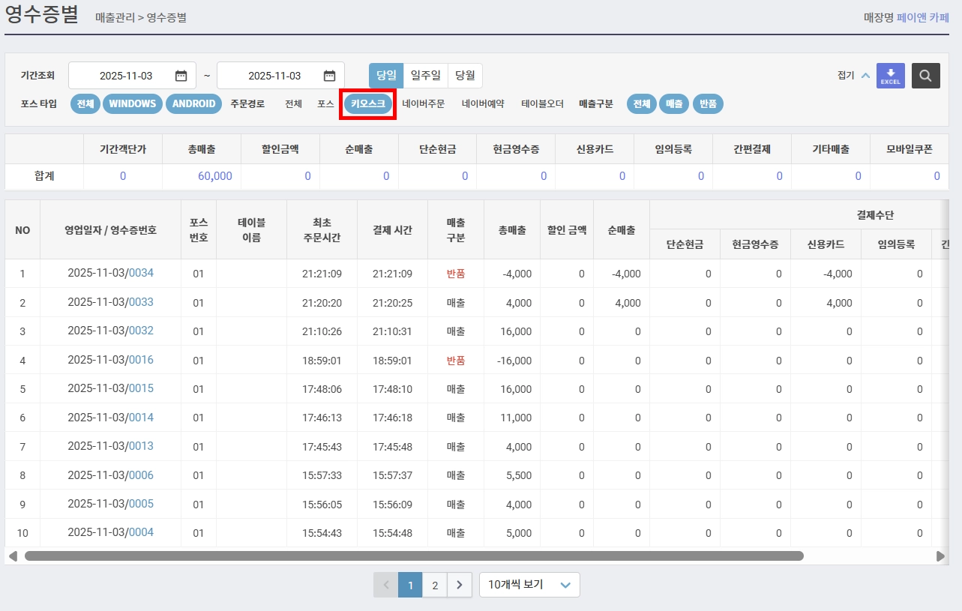962x611 pixels.
Task: Open the start date calendar icon
Action: pyautogui.click(x=181, y=76)
